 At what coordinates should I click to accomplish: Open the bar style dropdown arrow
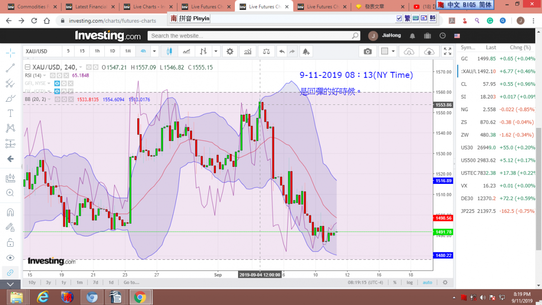point(216,52)
